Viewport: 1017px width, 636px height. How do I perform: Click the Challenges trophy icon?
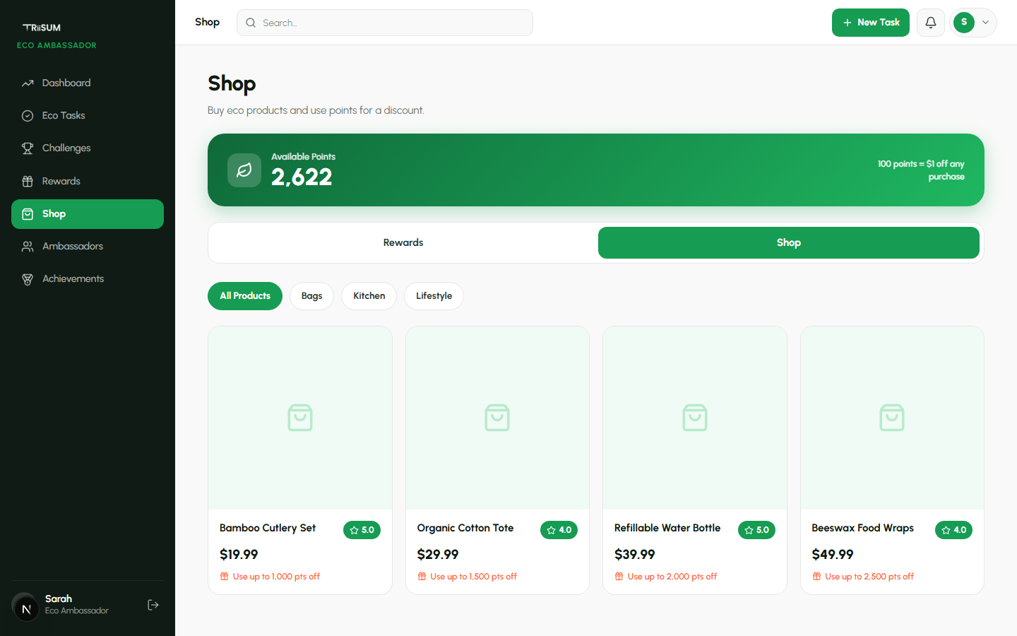pyautogui.click(x=28, y=148)
